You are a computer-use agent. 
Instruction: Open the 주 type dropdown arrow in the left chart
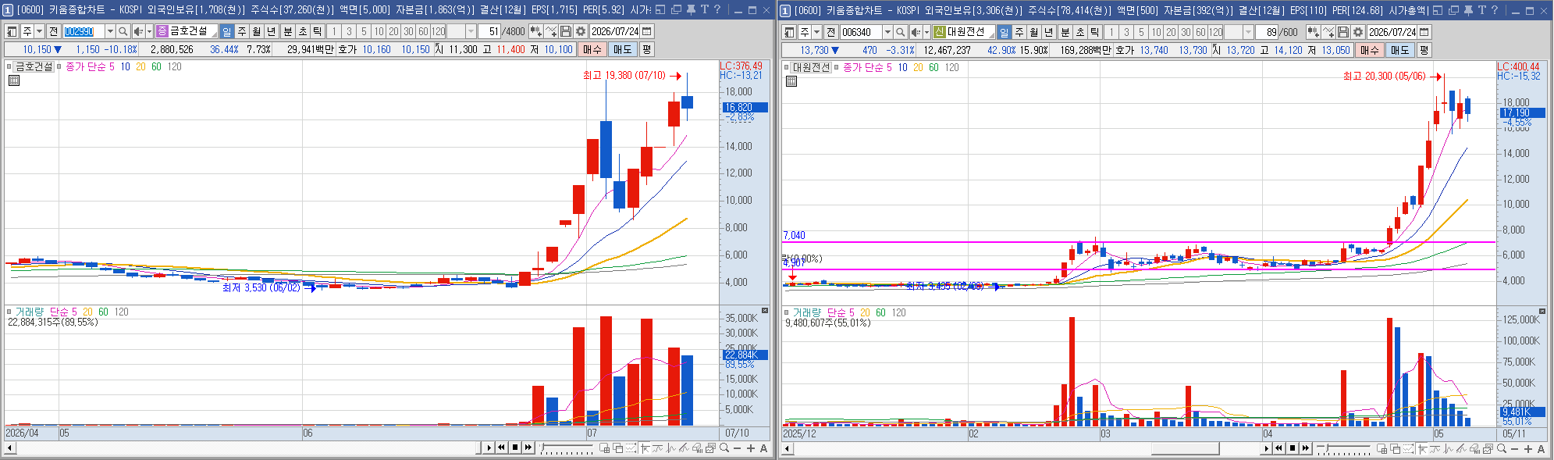pos(39,31)
